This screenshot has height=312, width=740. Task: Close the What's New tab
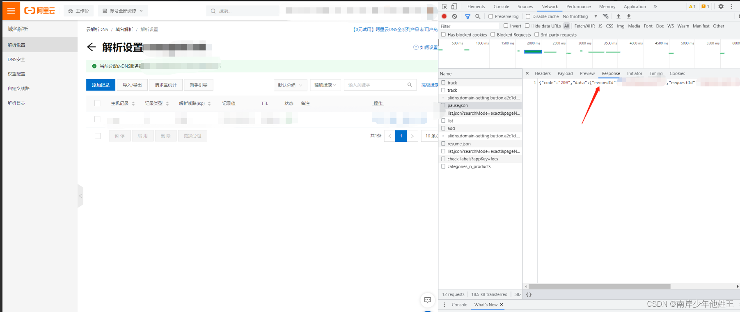click(502, 305)
